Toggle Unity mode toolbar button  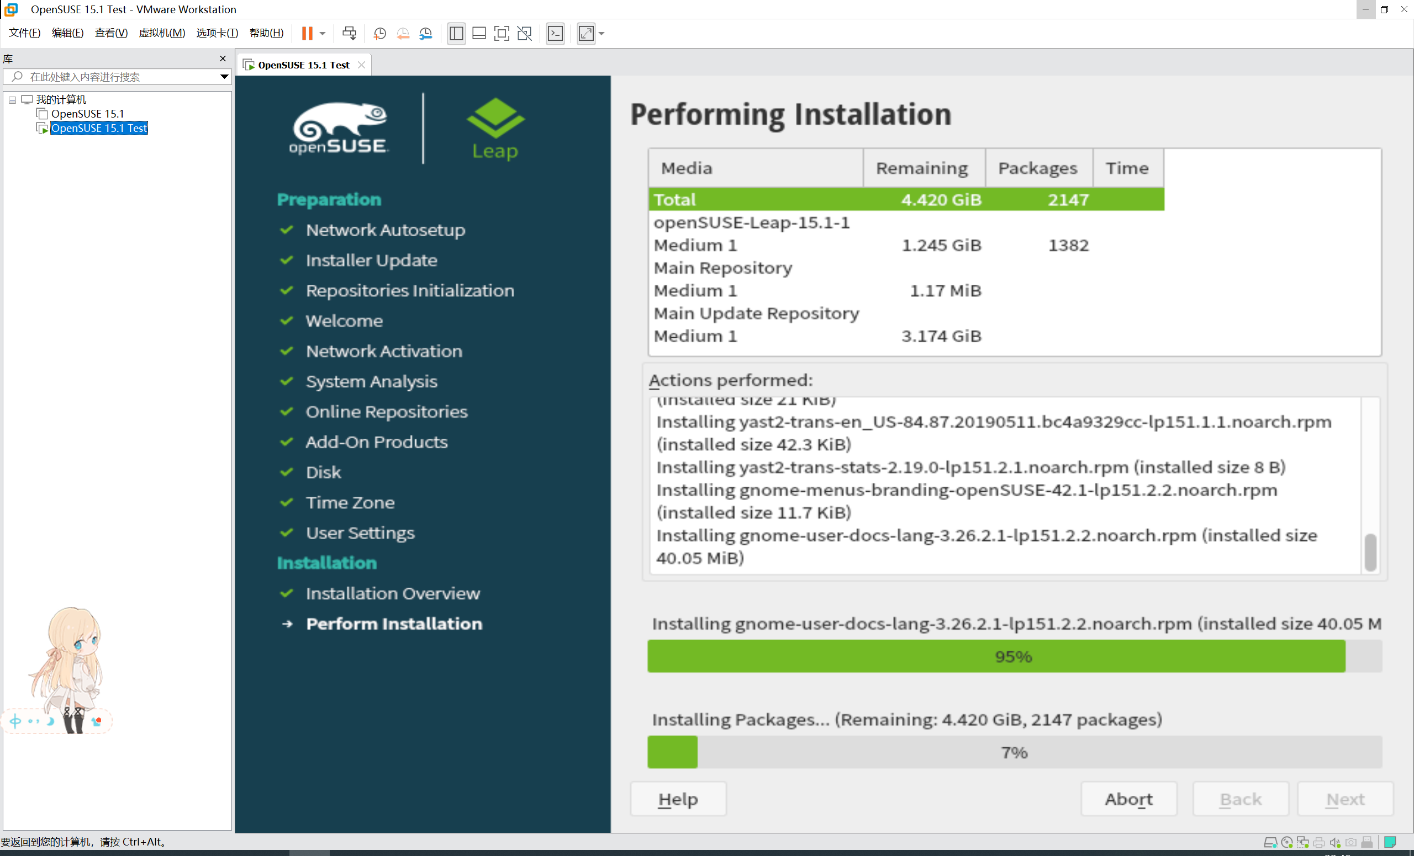click(x=524, y=33)
